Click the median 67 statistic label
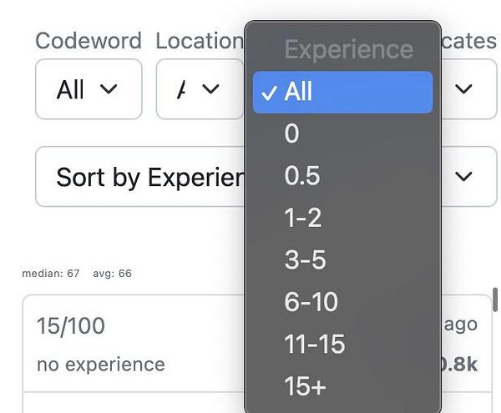The width and height of the screenshot is (501, 413). click(51, 274)
